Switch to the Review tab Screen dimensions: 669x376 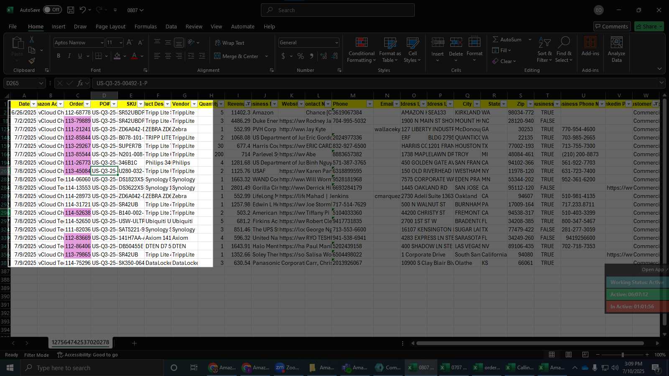tap(194, 26)
